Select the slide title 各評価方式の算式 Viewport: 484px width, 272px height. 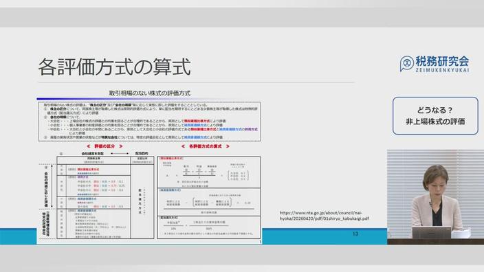coord(115,67)
